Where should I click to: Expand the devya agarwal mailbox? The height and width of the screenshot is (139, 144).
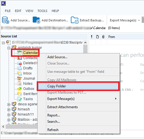(x=9, y=104)
